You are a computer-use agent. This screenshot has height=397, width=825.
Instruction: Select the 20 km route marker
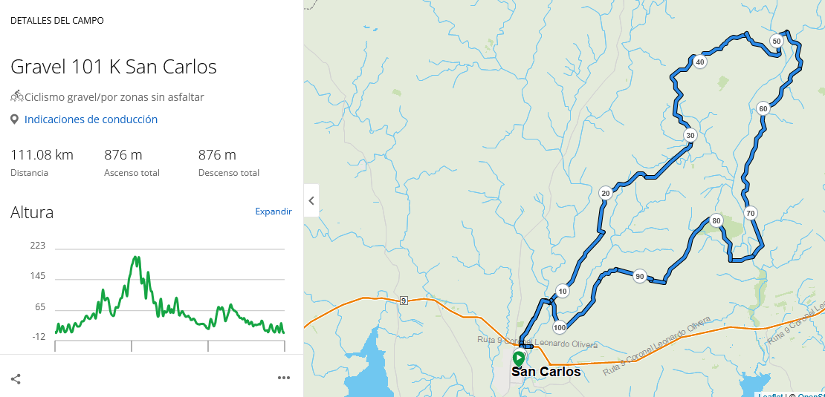606,193
